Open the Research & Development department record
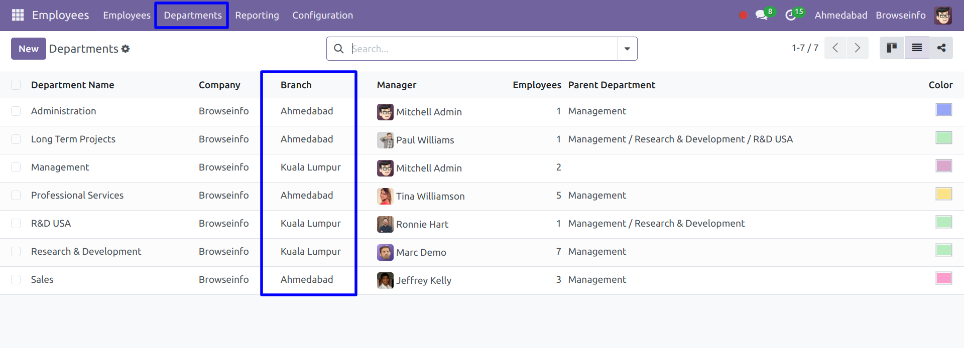Screen dimensions: 964x348 tap(86, 252)
